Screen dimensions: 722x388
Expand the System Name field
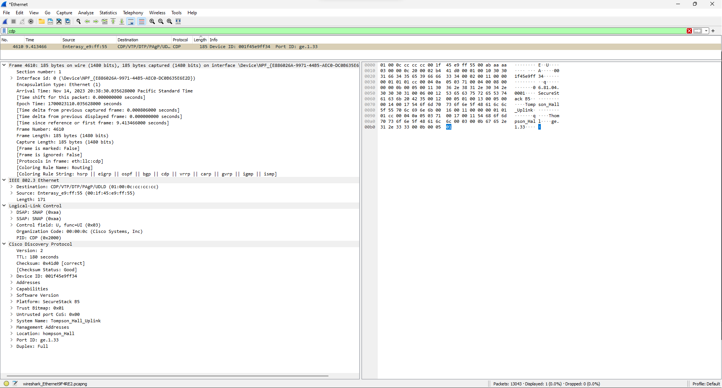[12, 321]
